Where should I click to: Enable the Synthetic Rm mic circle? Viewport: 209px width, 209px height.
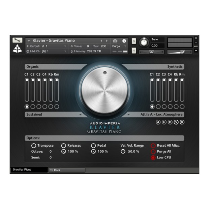coord(182,107)
